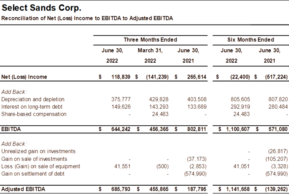289x194 pixels.
Task: Select equipment gain value (500)
Action: tap(163, 166)
